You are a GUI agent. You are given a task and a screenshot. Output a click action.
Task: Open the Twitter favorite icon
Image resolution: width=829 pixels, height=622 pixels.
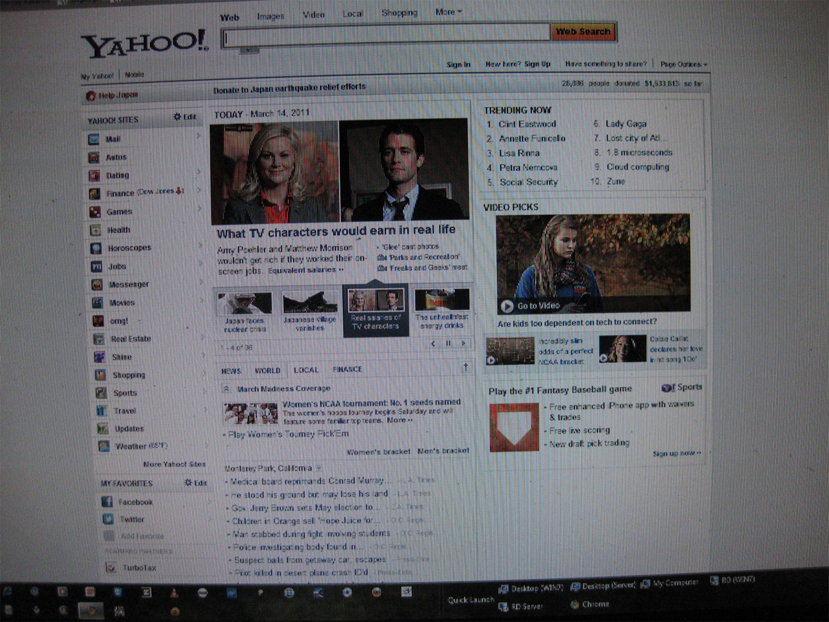[108, 520]
